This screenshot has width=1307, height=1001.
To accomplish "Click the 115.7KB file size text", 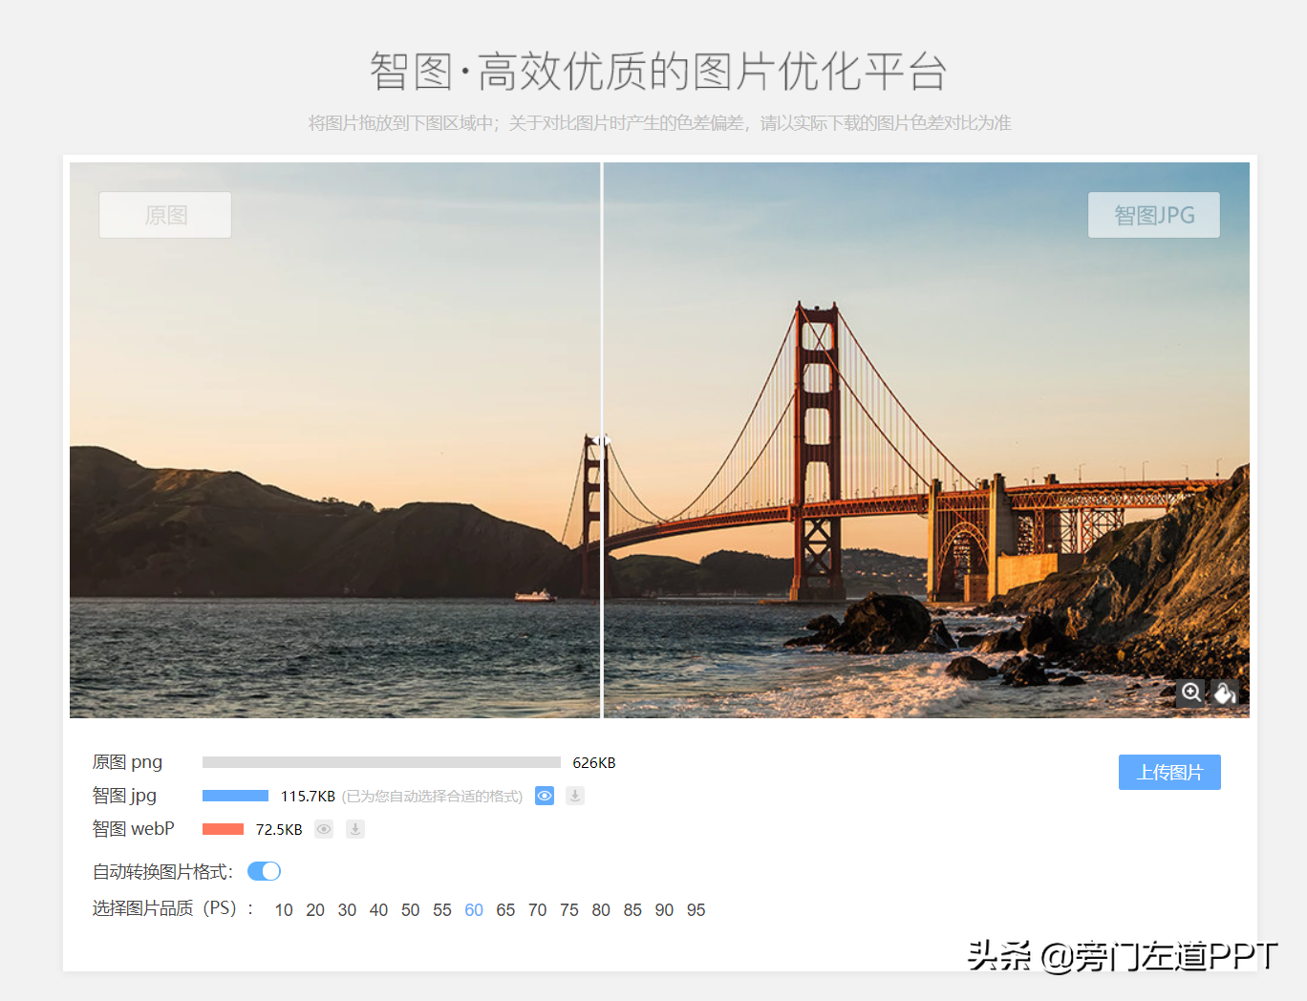I will [x=308, y=796].
